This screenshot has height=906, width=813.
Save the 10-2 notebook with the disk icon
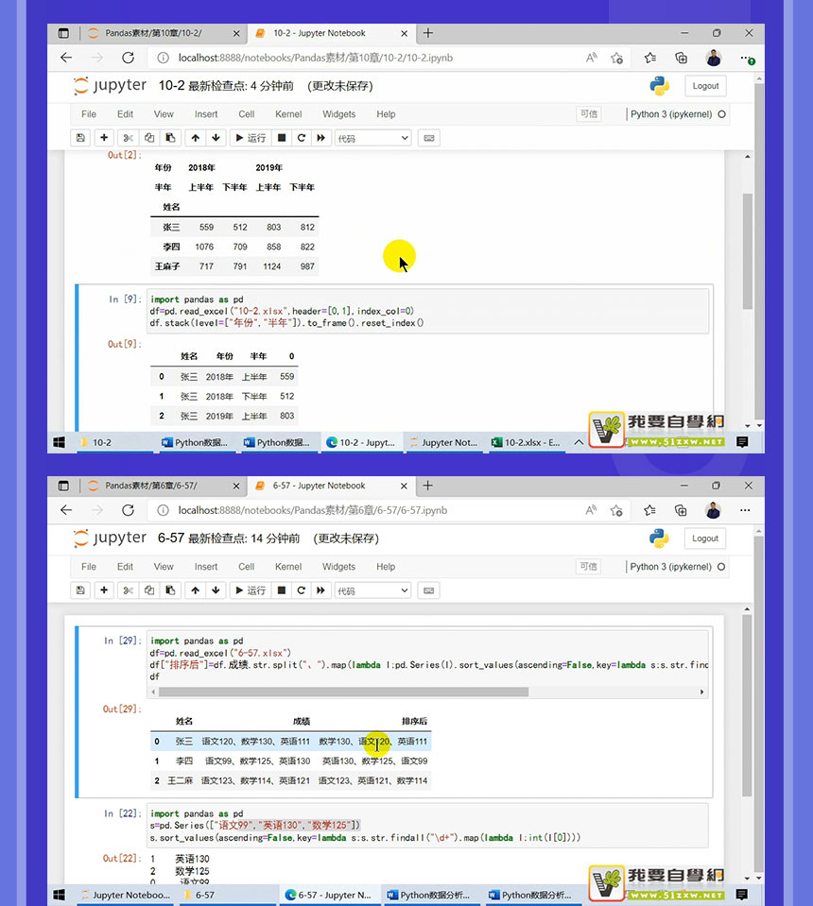click(80, 138)
